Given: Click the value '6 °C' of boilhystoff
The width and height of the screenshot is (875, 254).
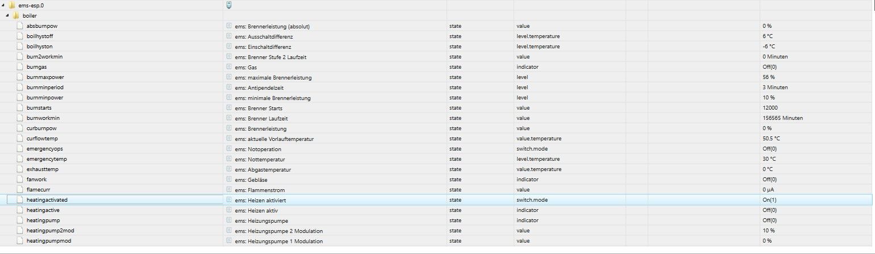Looking at the screenshot, I should 769,36.
